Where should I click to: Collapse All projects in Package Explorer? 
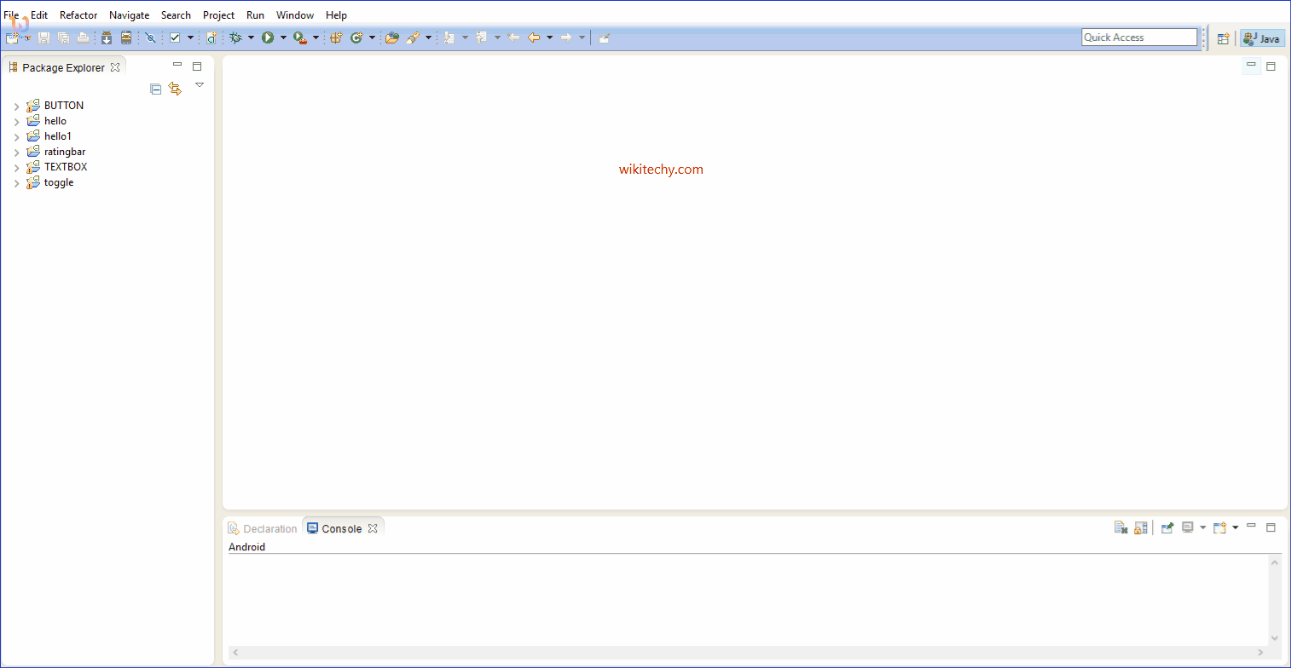156,89
